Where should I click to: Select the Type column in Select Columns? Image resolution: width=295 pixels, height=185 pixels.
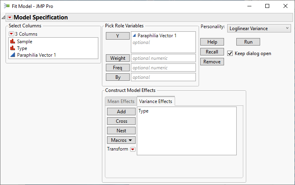click(22, 48)
